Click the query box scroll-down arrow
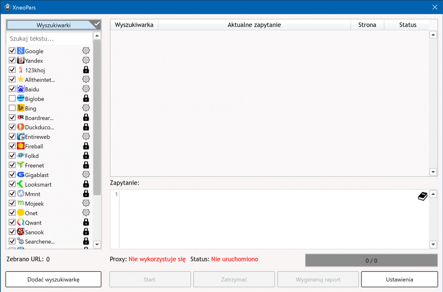 (433, 245)
